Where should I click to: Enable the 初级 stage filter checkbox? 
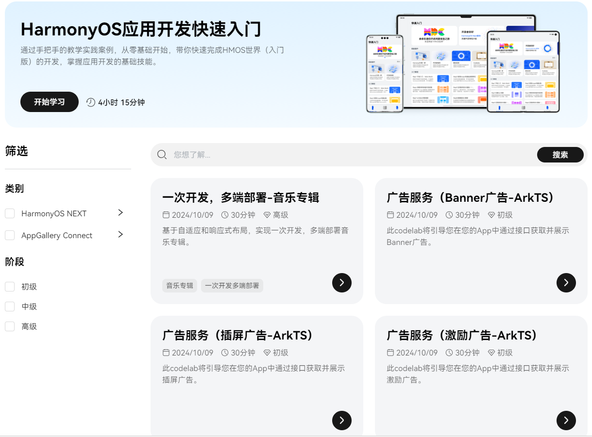point(10,287)
